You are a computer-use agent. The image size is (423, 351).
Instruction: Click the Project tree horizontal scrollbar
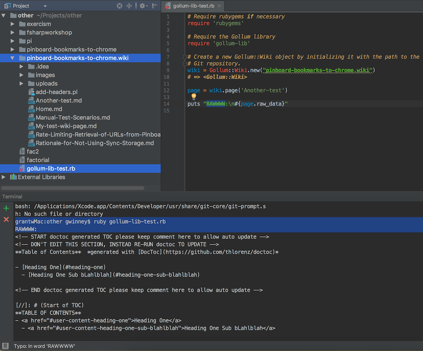pos(73,188)
